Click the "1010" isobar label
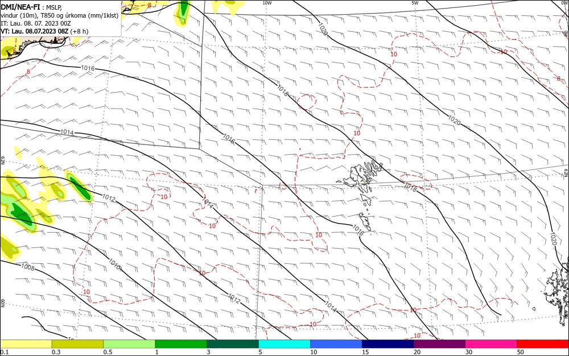Screen dimensions: 569x356 115,264
